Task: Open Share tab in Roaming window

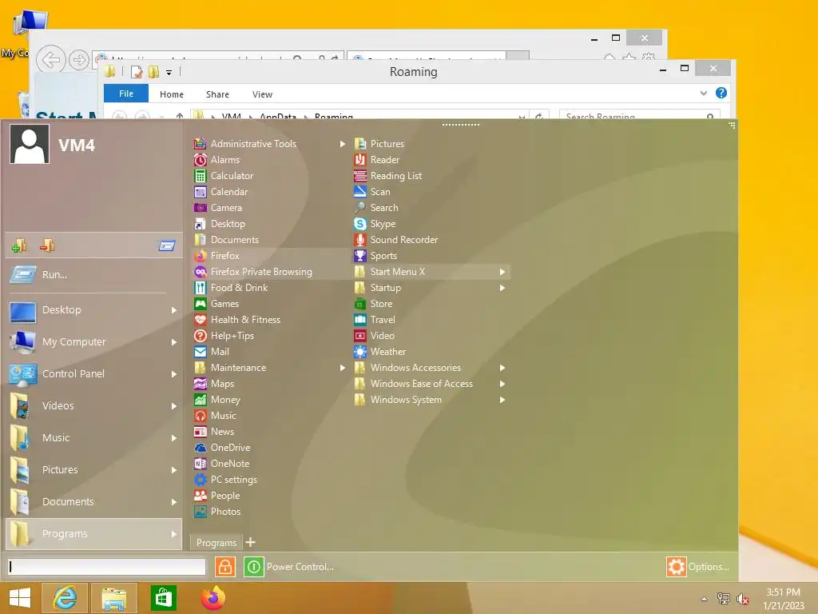Action: 217,94
